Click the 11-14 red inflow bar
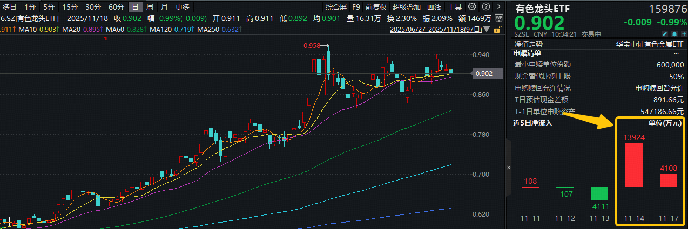This screenshot has height=229, width=688. [x=633, y=165]
